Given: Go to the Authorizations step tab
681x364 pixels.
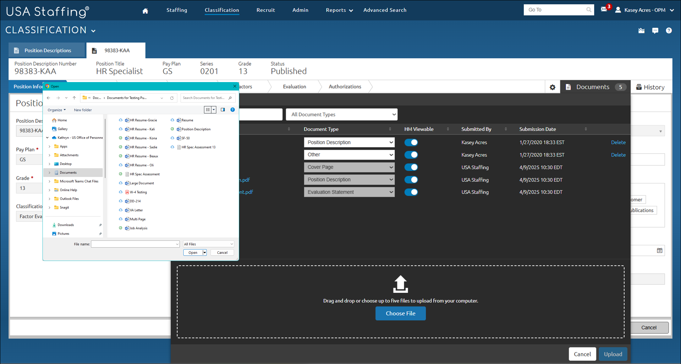Looking at the screenshot, I should pos(345,87).
